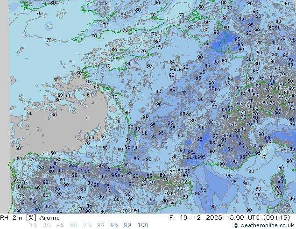This screenshot has width=296, height=229.
Task: Click legend value 75
Action: (x=87, y=225)
